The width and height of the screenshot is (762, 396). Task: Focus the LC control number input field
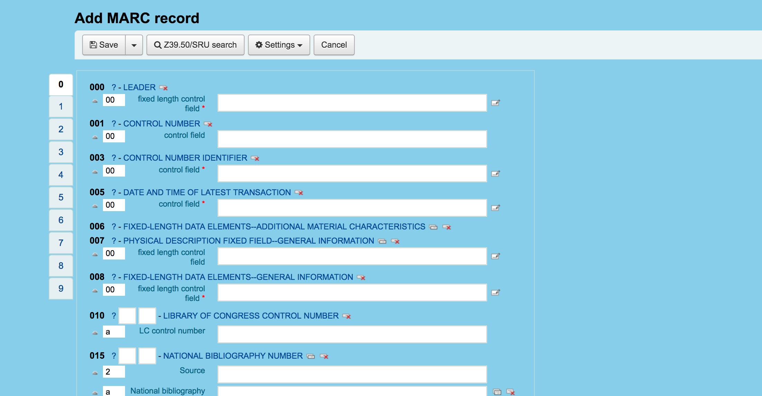coord(352,334)
